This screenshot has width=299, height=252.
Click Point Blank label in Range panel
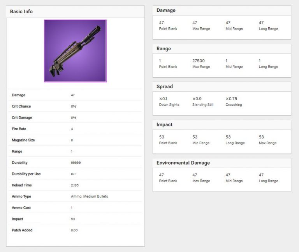[168, 67]
